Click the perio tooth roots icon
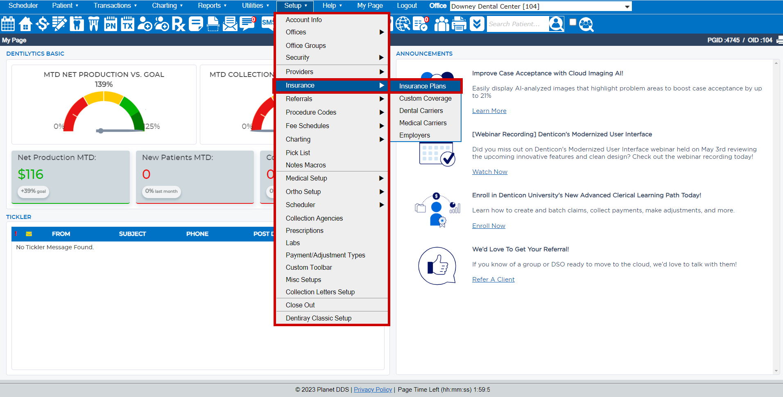The height and width of the screenshot is (397, 783). pyautogui.click(x=94, y=24)
